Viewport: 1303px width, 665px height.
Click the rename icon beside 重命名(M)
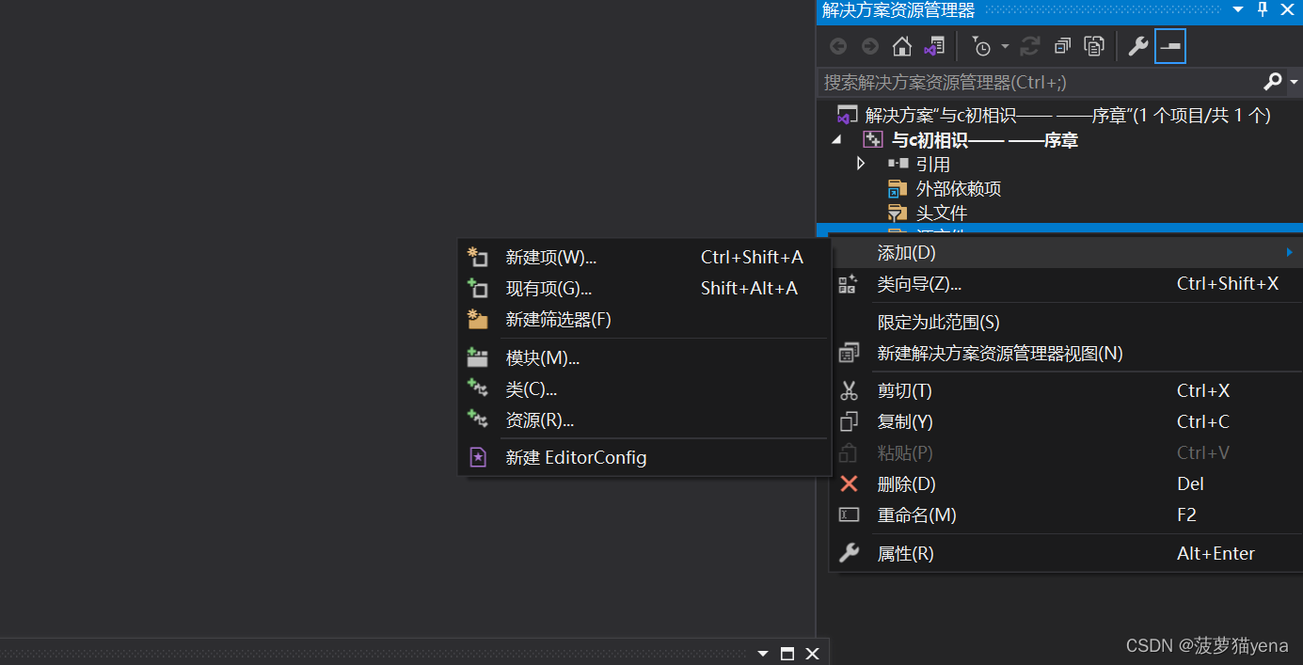click(x=849, y=515)
